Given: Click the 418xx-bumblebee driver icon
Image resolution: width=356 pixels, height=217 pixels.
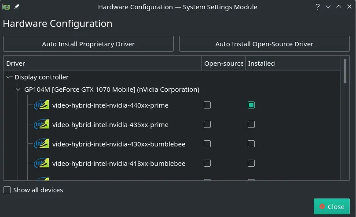Looking at the screenshot, I should 42,164.
